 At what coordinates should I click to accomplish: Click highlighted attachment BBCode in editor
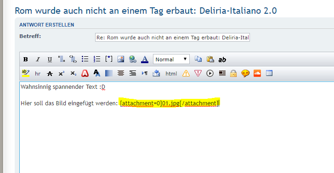coord(169,103)
